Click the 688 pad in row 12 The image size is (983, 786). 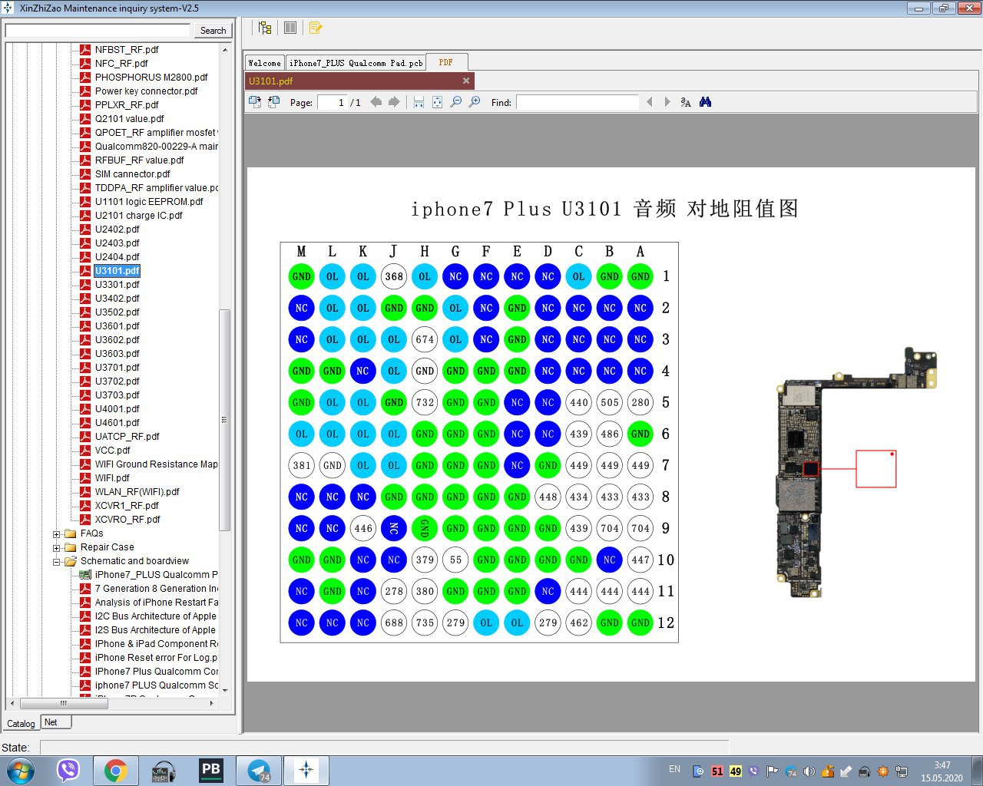(394, 623)
